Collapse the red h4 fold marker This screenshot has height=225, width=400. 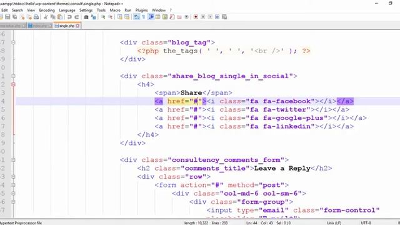(13, 84)
